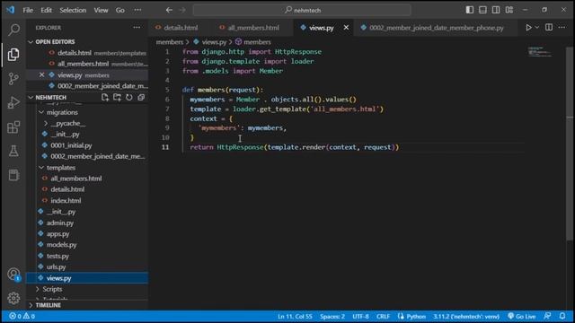The height and width of the screenshot is (323, 575).
Task: Split the editor to the right
Action: [549, 28]
